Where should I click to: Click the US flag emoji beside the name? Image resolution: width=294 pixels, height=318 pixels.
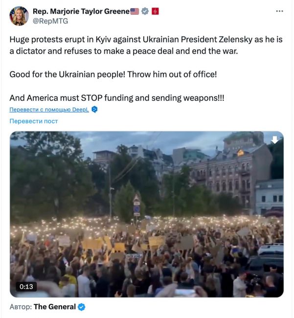135,11
